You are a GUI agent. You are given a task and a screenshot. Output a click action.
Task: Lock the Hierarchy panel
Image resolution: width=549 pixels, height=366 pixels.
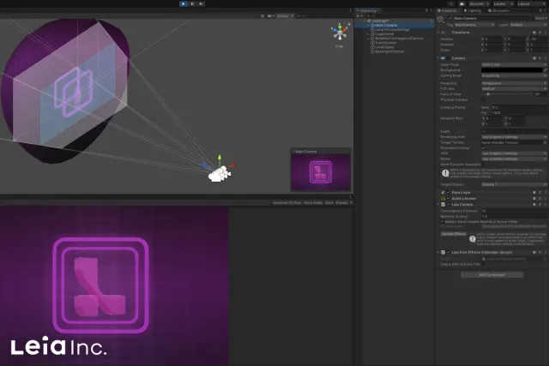(x=426, y=11)
